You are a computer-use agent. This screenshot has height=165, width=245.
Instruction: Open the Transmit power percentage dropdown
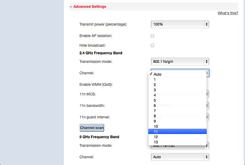180,25
